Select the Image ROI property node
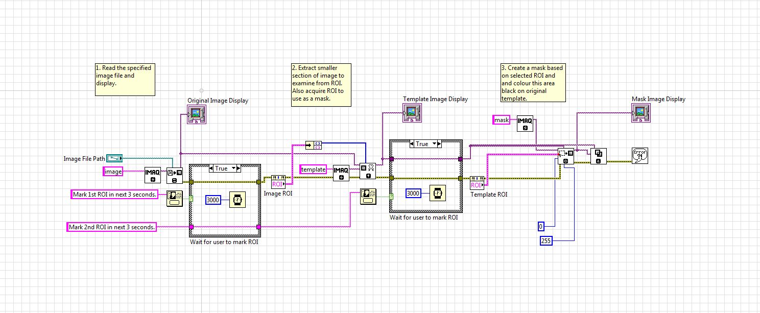Image resolution: width=760 pixels, height=313 pixels. [x=278, y=181]
